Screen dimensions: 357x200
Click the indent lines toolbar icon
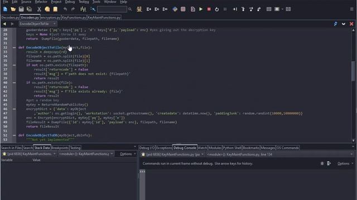point(149,9)
